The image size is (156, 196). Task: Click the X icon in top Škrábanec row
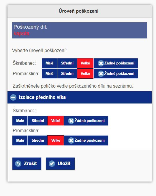101,63
